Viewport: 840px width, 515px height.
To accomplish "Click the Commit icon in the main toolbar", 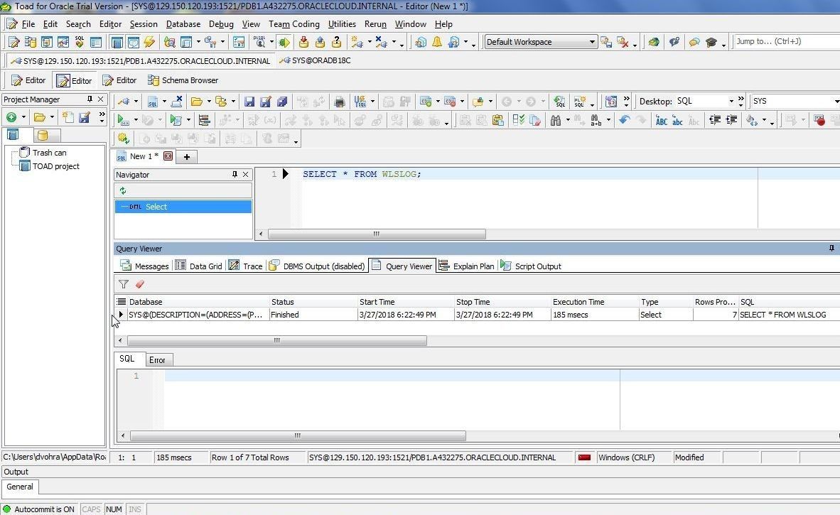I will point(303,42).
